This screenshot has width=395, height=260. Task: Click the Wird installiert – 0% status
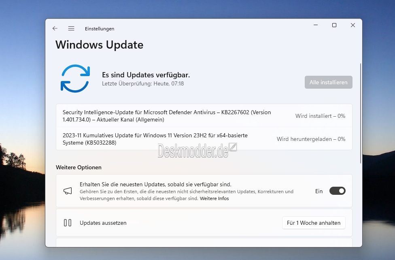coord(320,116)
